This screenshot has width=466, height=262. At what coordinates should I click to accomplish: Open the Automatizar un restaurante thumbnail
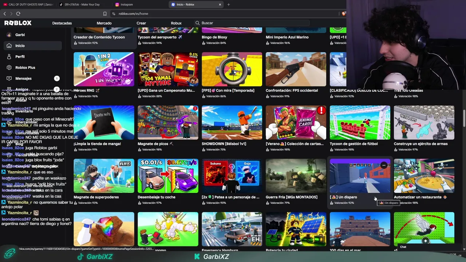[424, 176]
